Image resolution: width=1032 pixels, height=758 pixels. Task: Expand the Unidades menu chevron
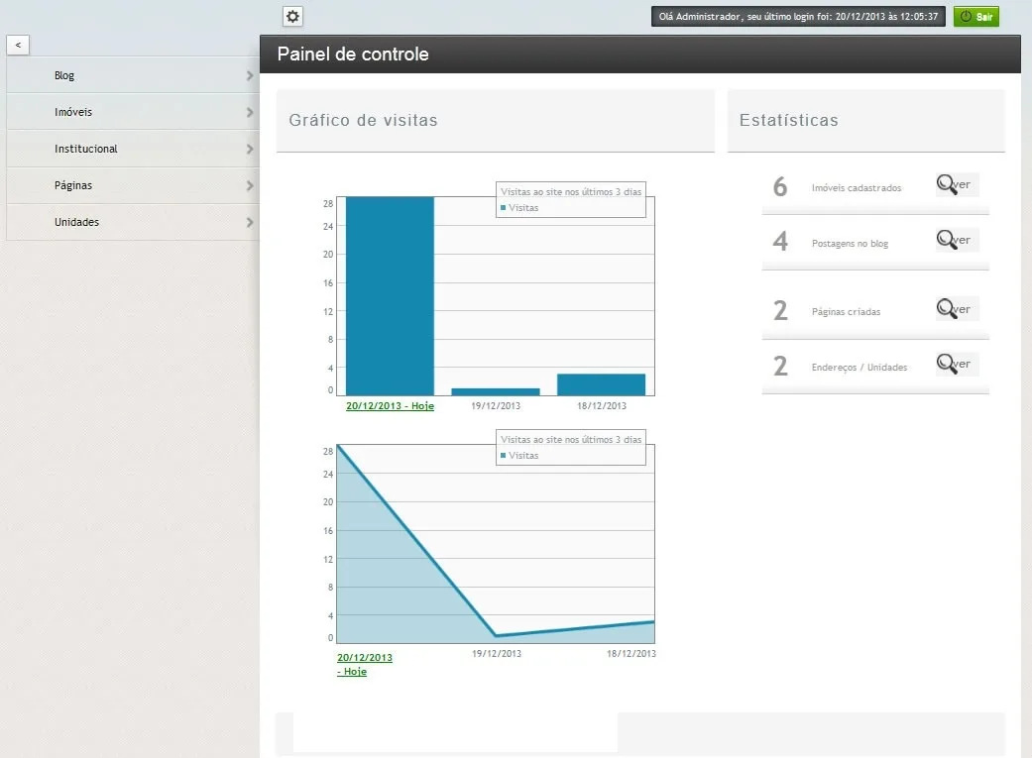click(250, 222)
